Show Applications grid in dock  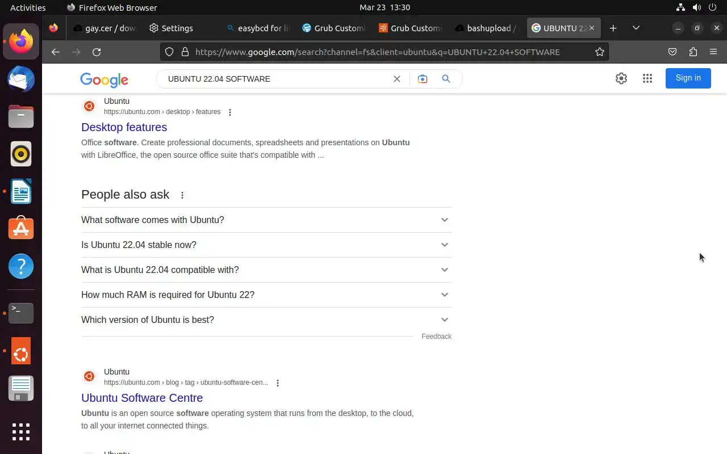[21, 432]
